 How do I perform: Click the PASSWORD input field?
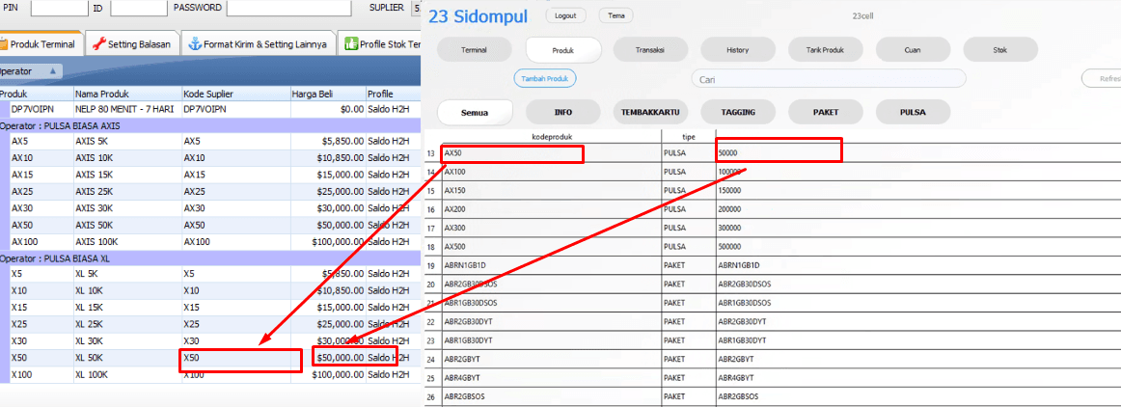click(288, 9)
